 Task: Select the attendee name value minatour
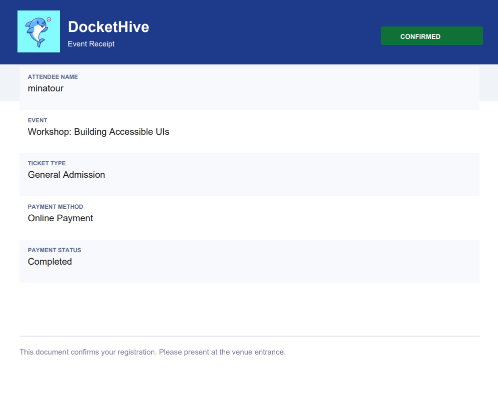tap(45, 88)
